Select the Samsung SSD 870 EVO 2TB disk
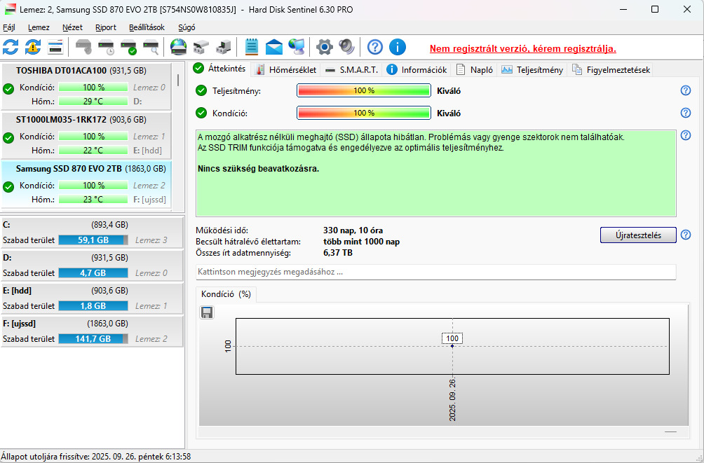Screen dimensions: 704x463 [86, 184]
